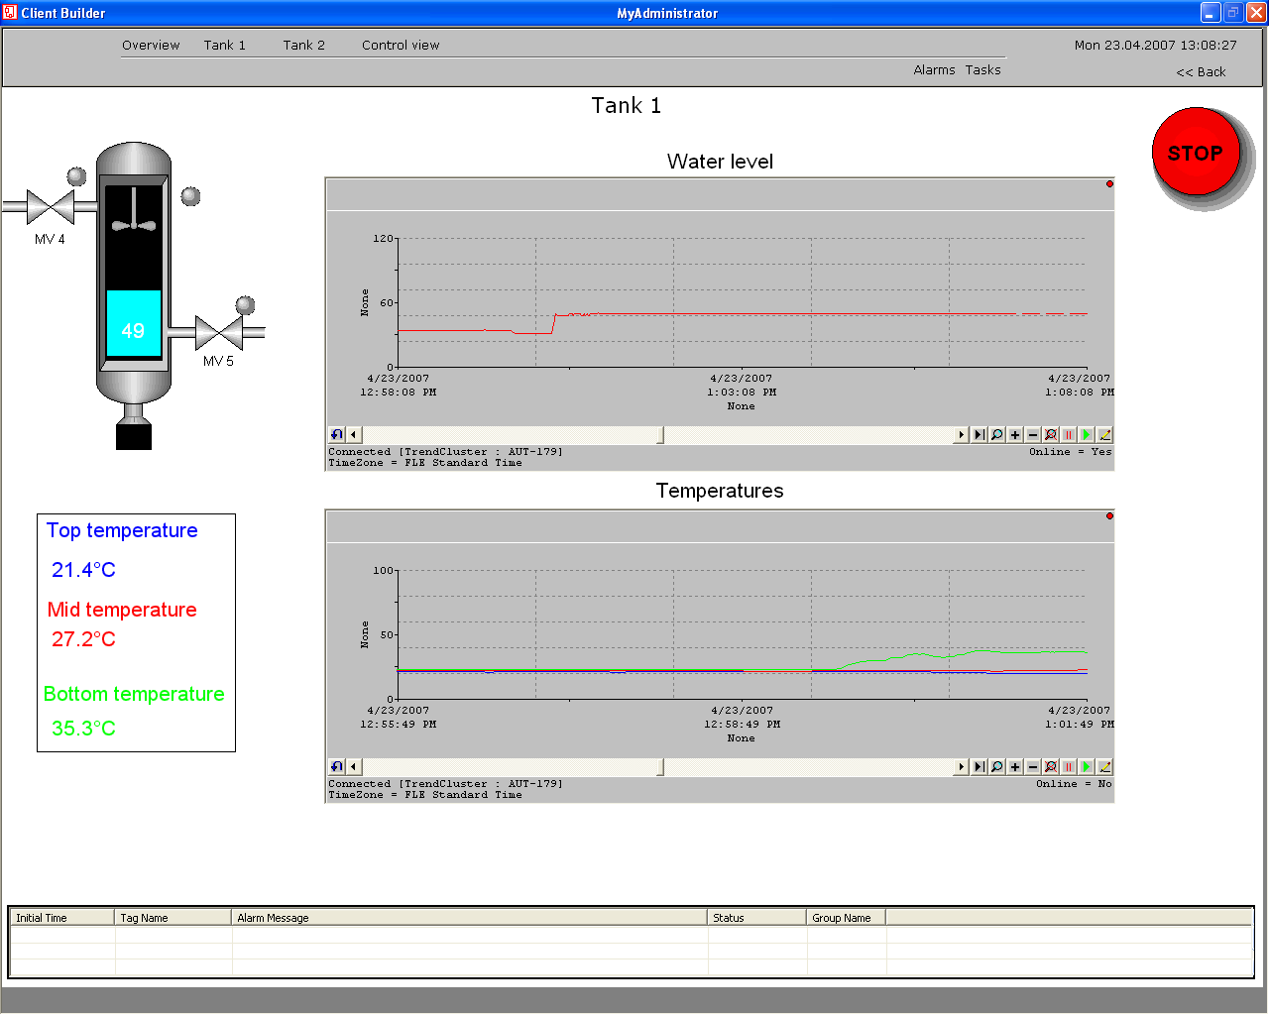
Task: Click cancel-zoom icon in Temperatures trend
Action: click(x=1050, y=767)
